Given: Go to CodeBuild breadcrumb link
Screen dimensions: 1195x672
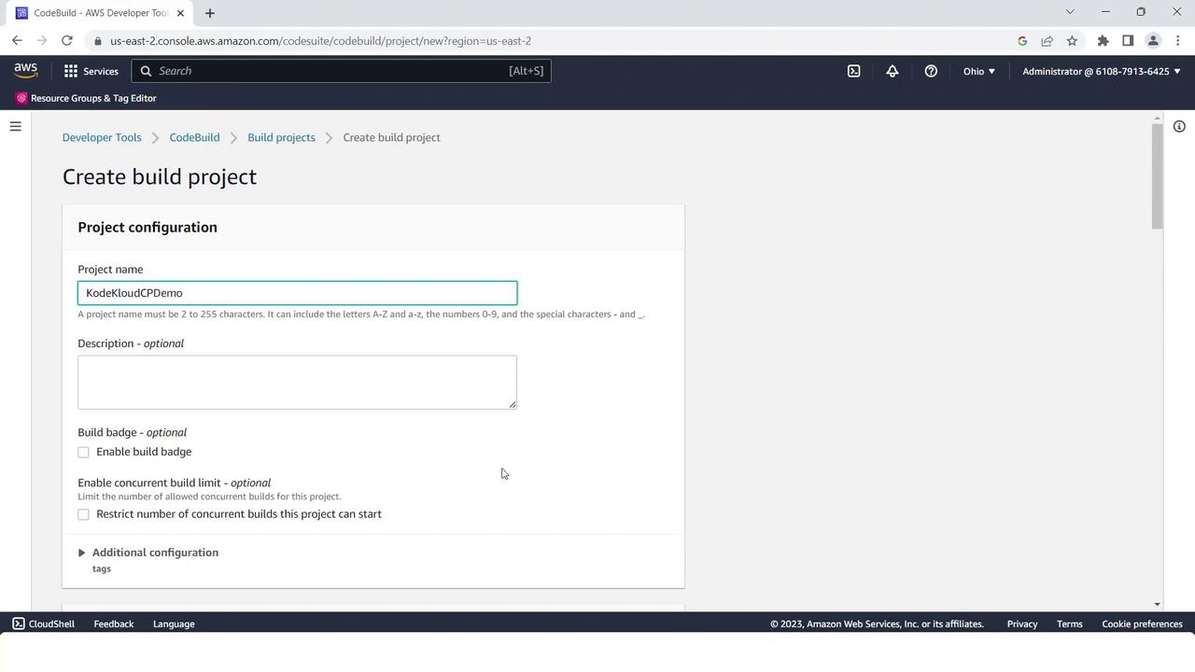Looking at the screenshot, I should pyautogui.click(x=194, y=137).
